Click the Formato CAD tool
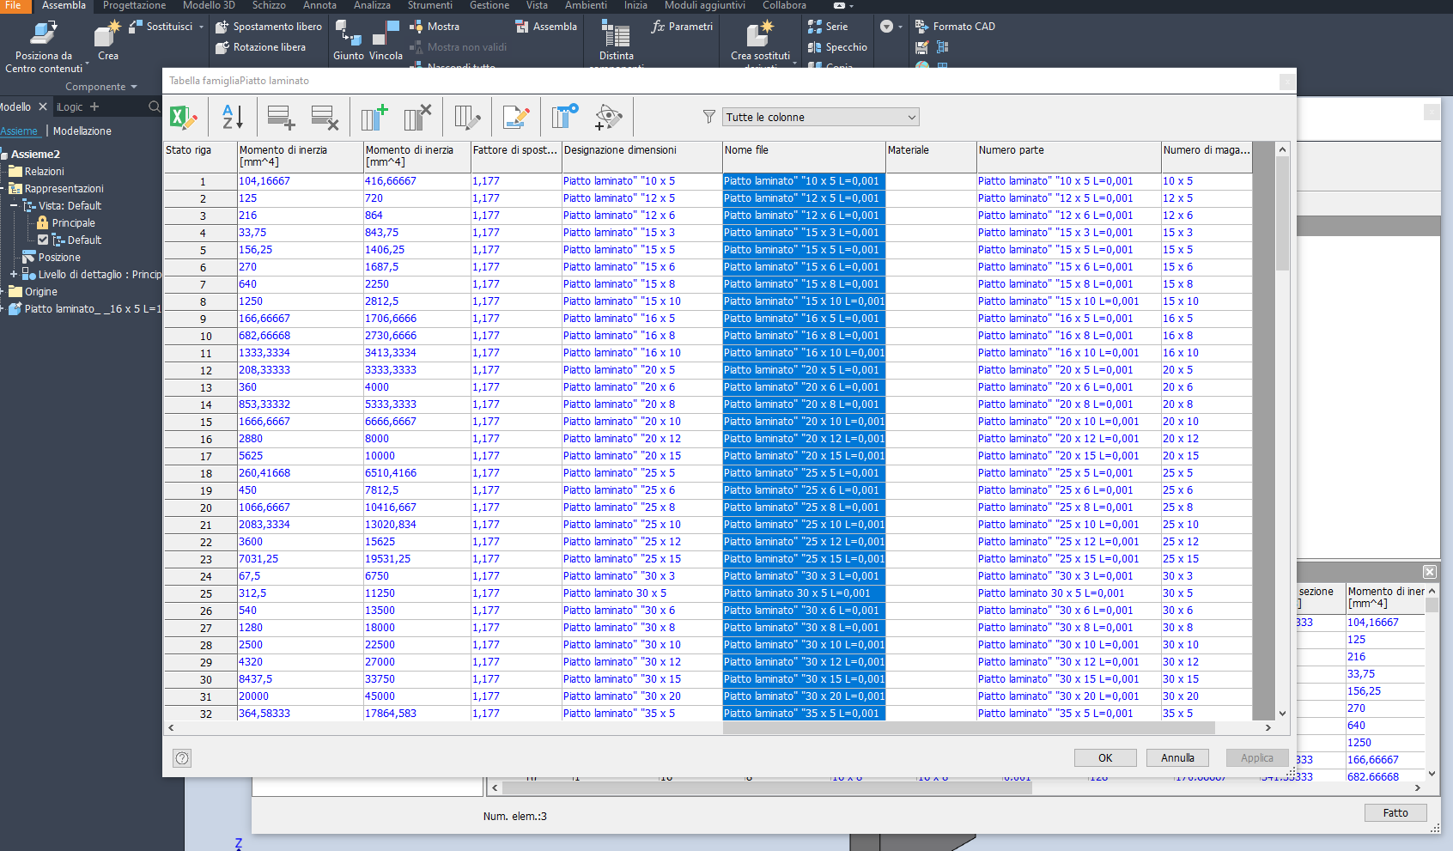1453x851 pixels. point(955,27)
